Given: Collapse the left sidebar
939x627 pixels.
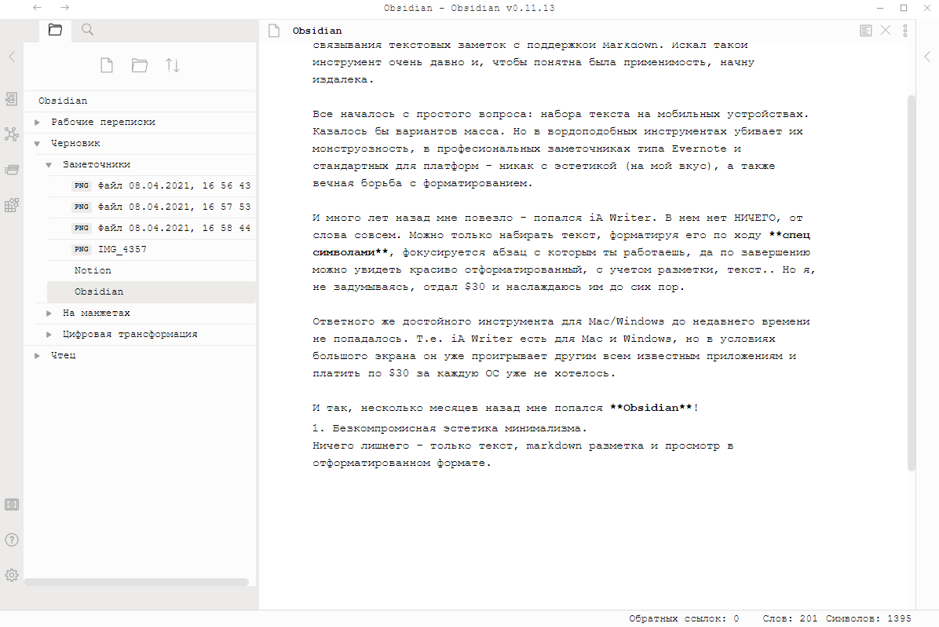Looking at the screenshot, I should point(12,57).
